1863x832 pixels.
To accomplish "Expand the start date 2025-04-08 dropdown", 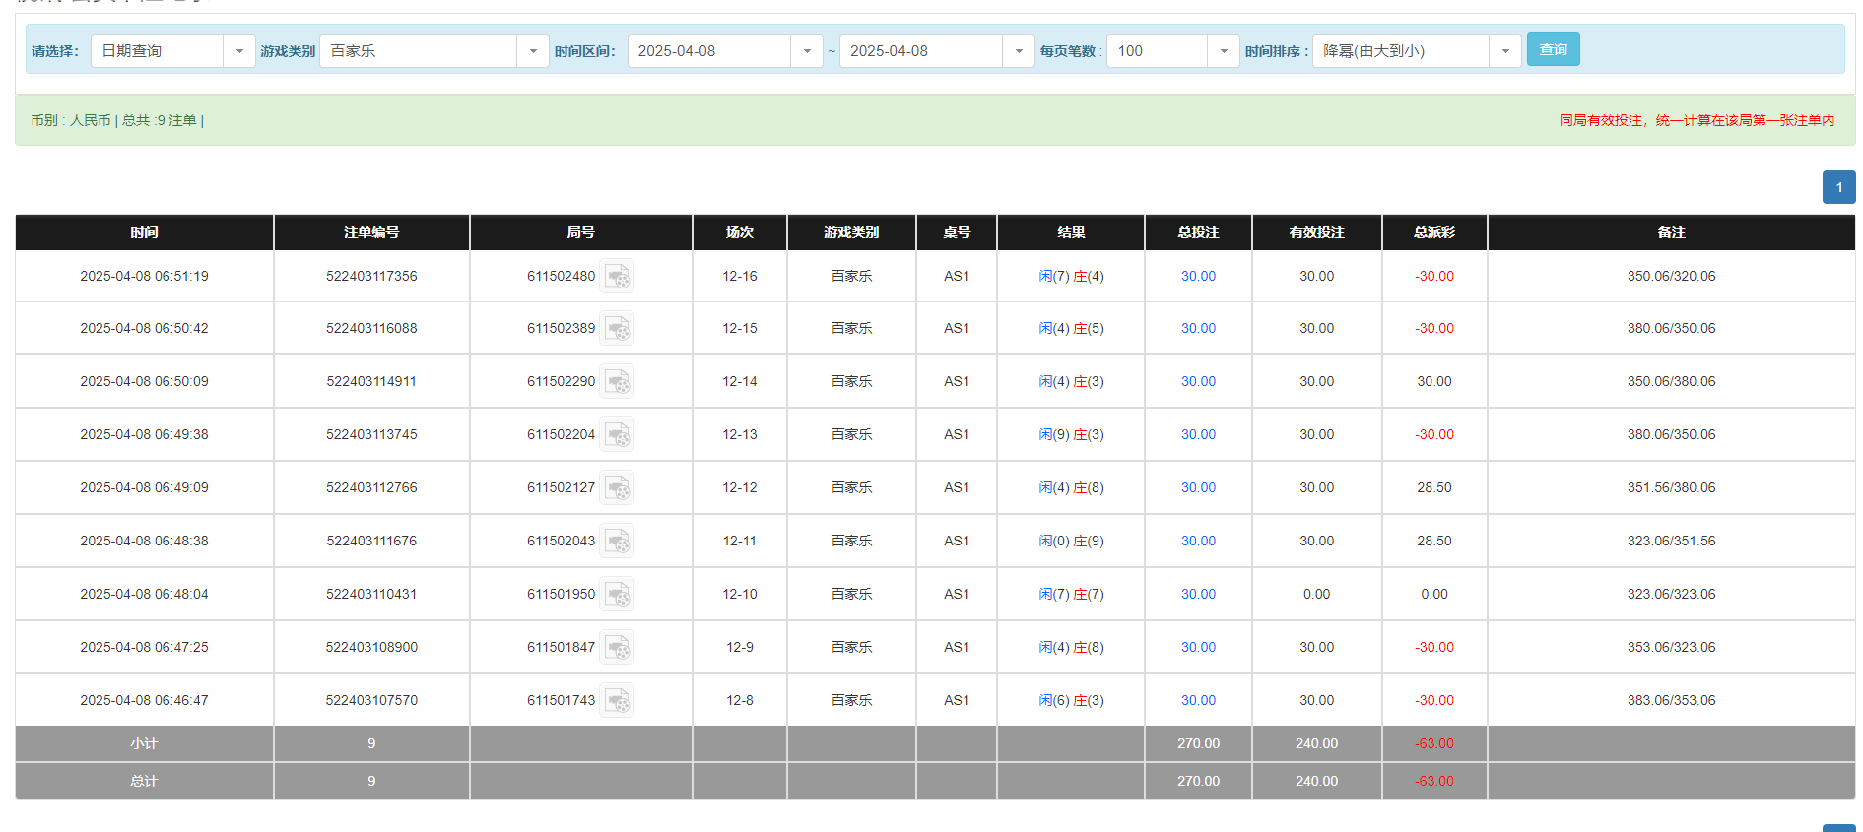I will [x=806, y=51].
